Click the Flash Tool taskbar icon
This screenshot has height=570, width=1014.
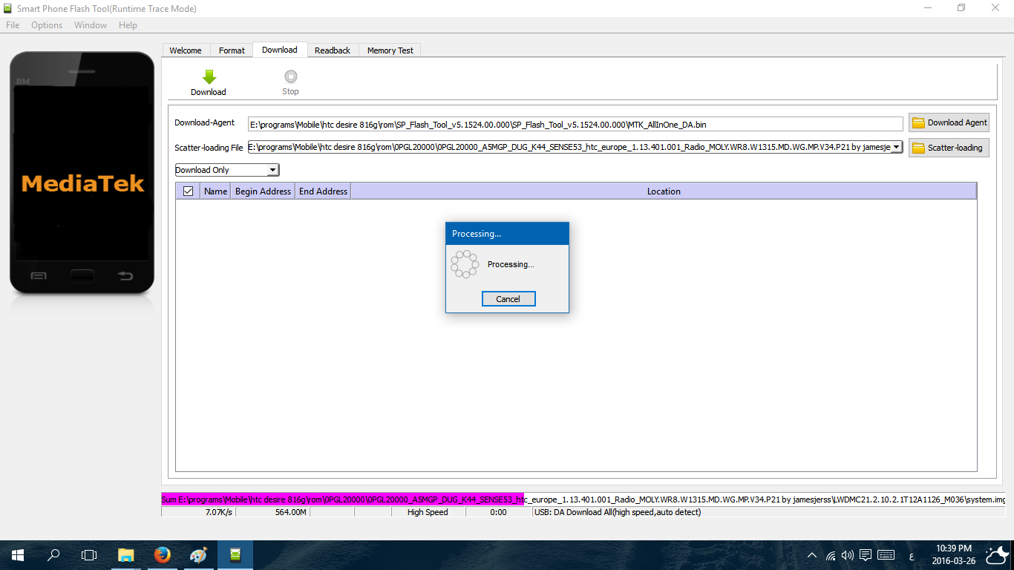[235, 554]
